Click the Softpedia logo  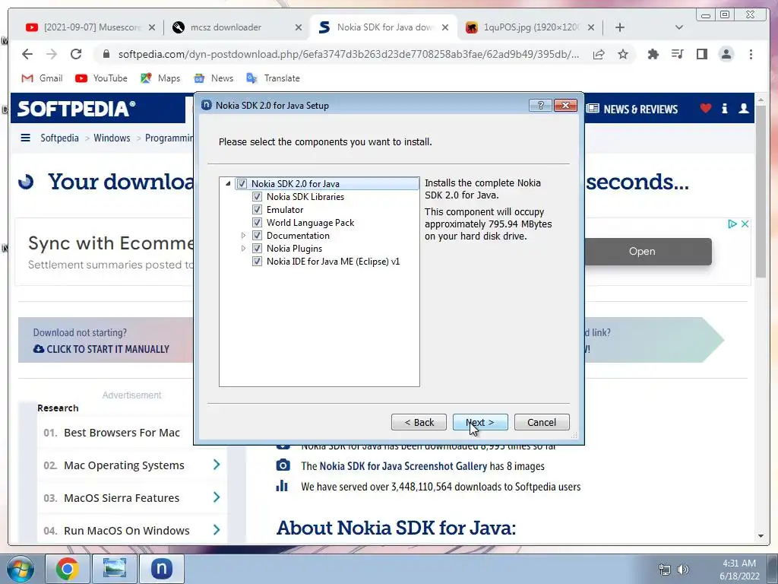click(x=77, y=108)
